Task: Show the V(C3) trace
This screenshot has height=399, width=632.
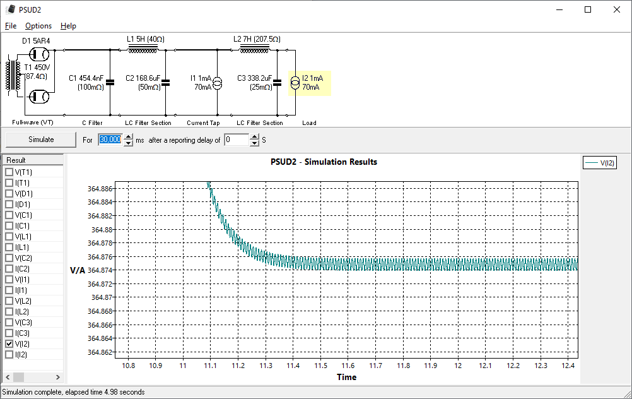Action: click(x=9, y=323)
